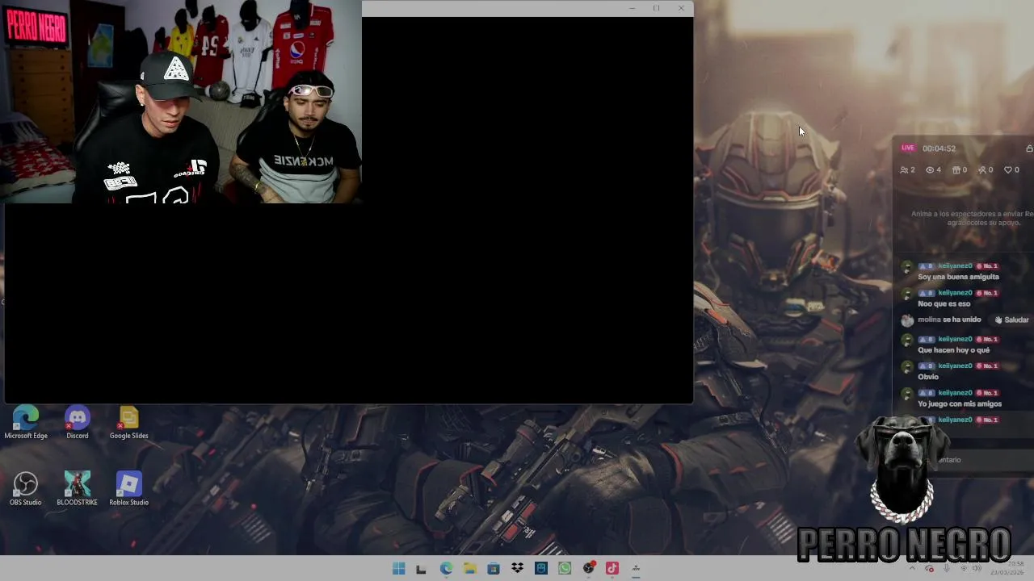
Task: Open File Explorer from the taskbar
Action: [x=469, y=569]
